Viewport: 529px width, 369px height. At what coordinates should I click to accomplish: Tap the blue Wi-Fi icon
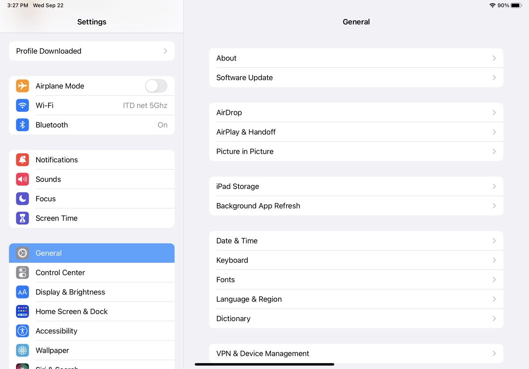22,105
